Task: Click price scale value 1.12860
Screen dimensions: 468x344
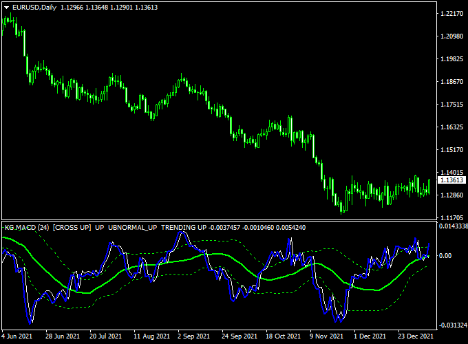Action: [452, 195]
